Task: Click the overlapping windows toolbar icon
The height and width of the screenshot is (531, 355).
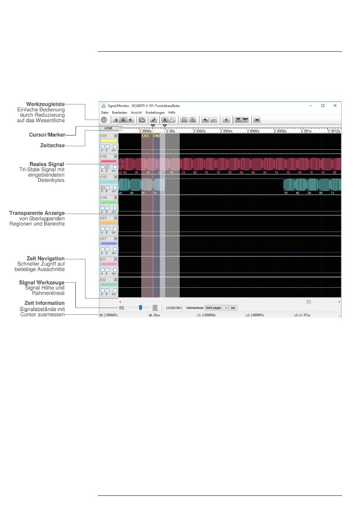Action: point(142,120)
